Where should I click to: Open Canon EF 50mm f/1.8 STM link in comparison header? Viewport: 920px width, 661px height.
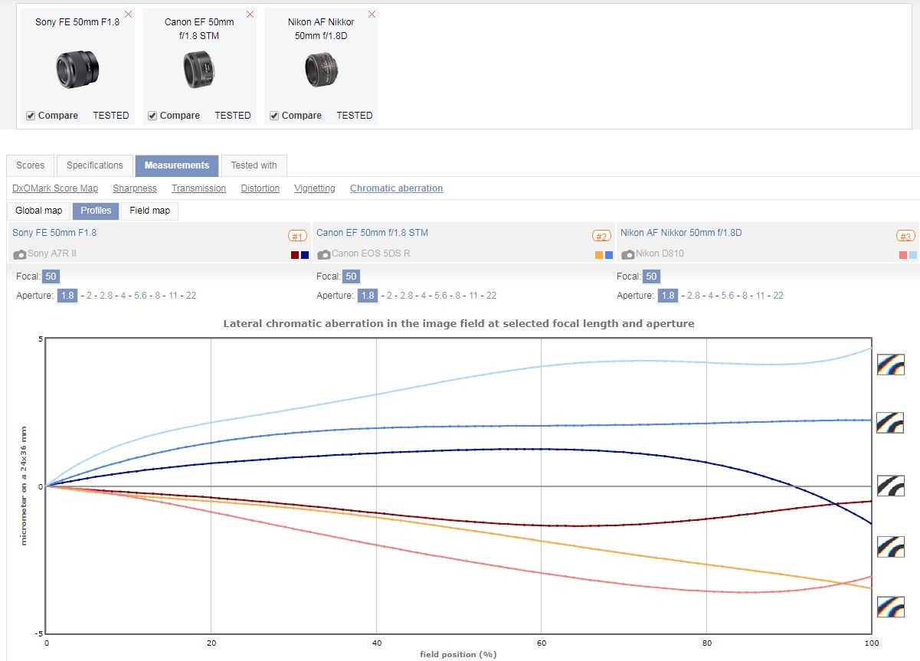click(x=372, y=233)
